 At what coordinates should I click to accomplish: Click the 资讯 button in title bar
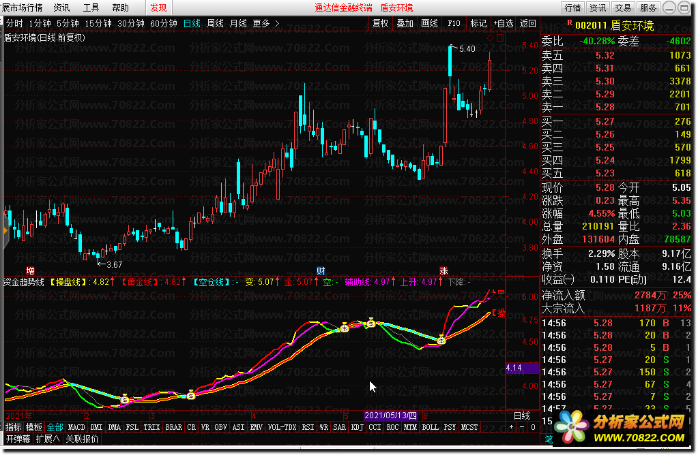(x=598, y=7)
